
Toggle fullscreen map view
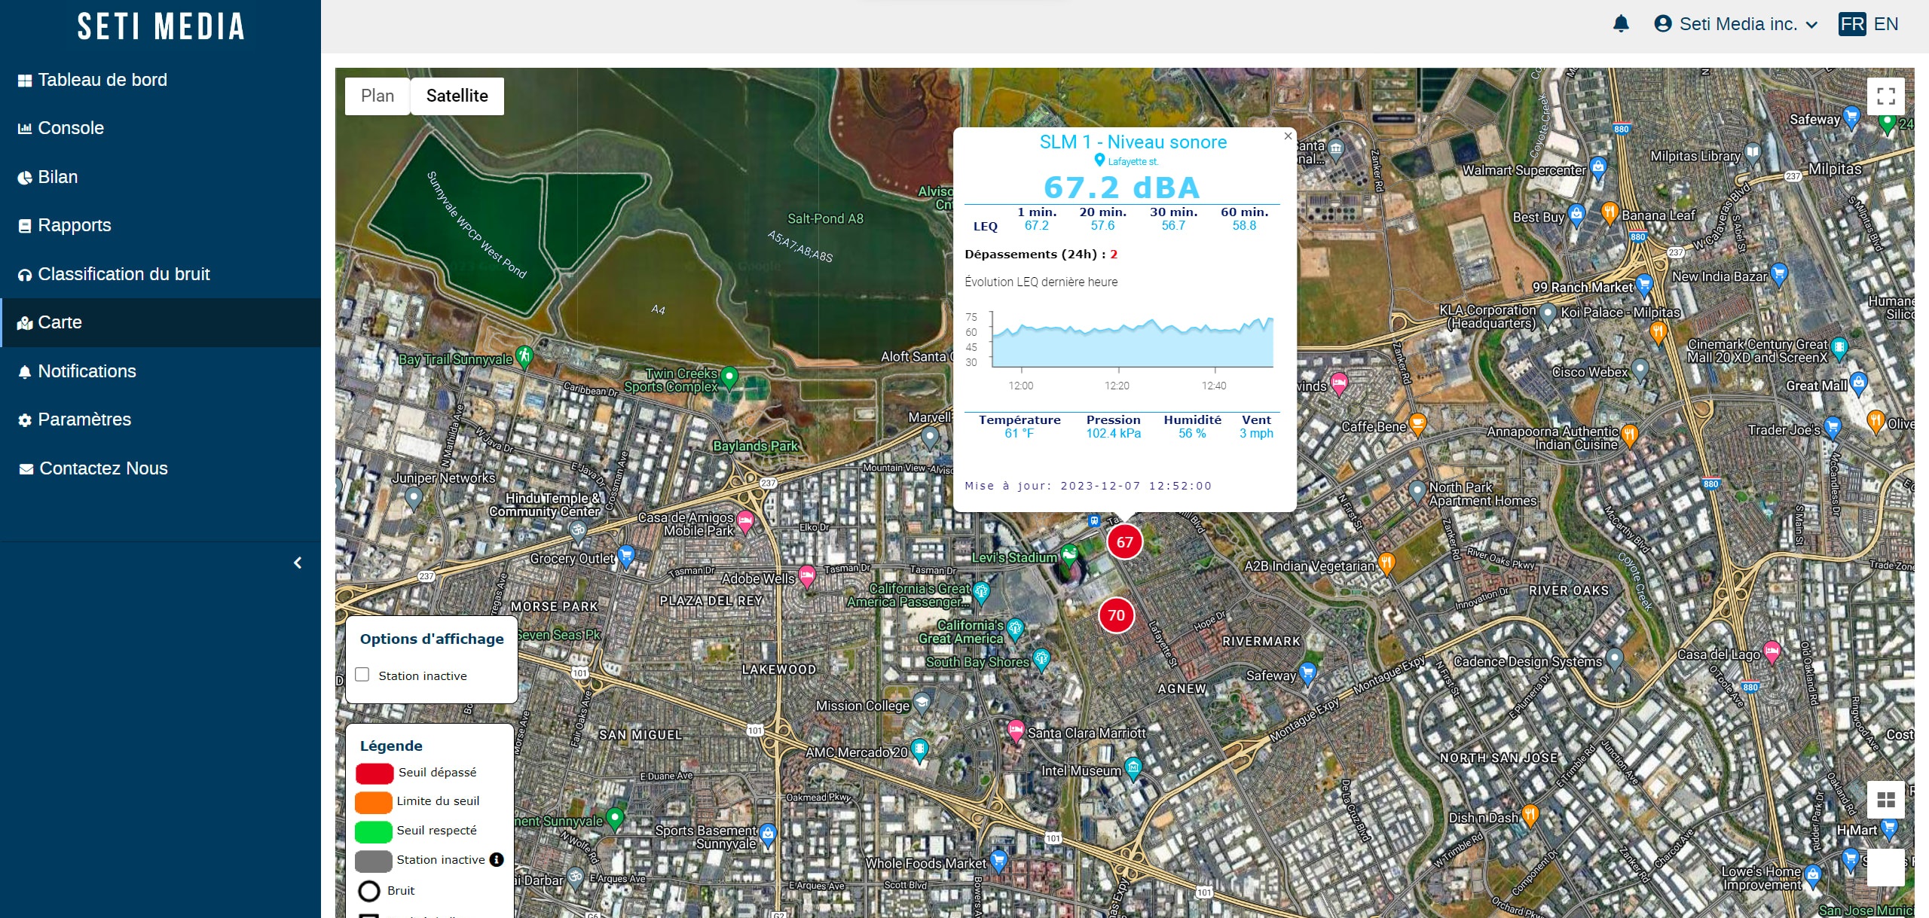pos(1886,96)
